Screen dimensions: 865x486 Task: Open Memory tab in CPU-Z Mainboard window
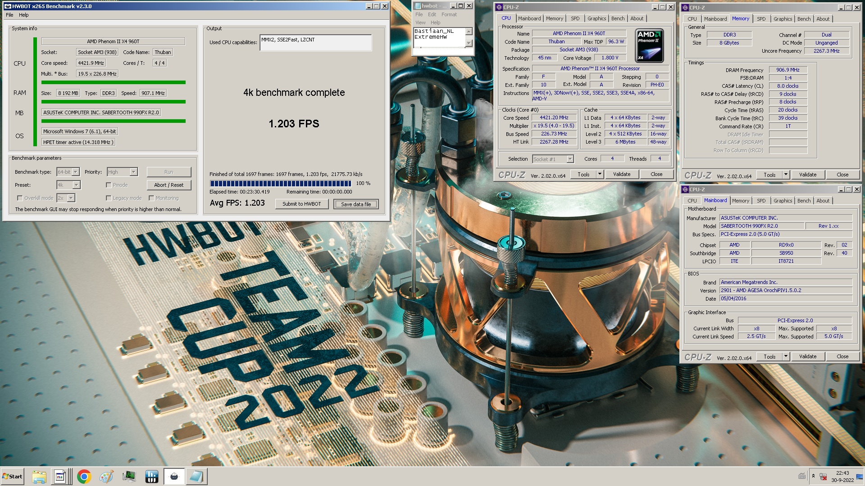tap(741, 201)
